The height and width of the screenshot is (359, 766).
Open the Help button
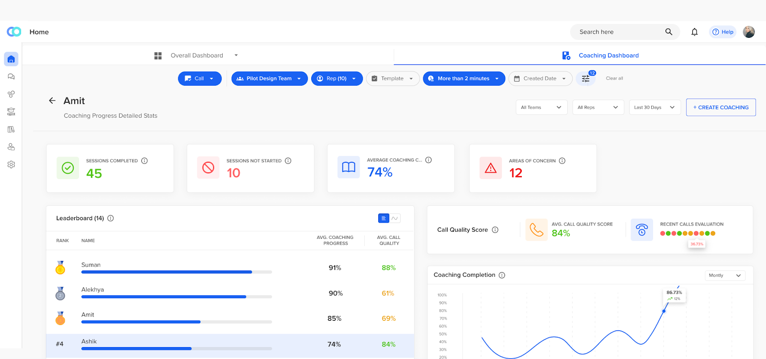pos(723,32)
